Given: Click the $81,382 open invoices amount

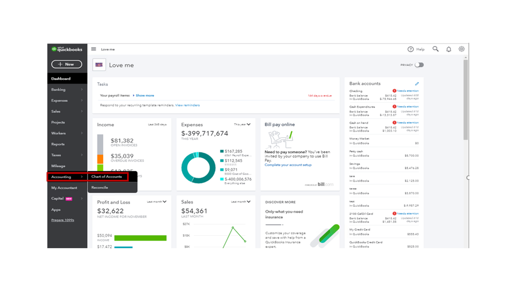Looking at the screenshot, I should pos(122,140).
